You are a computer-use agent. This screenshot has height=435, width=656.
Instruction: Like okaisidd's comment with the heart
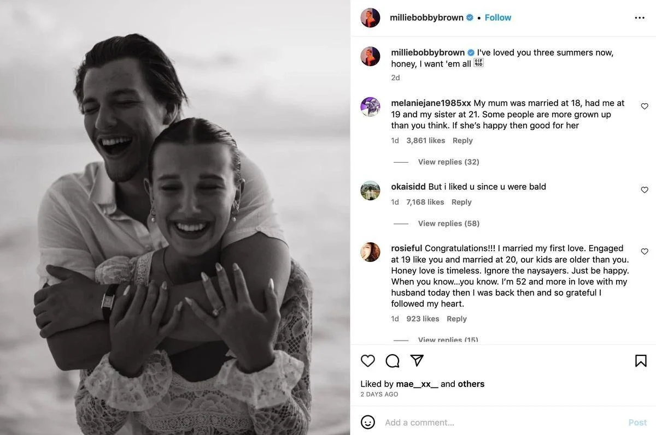click(645, 190)
